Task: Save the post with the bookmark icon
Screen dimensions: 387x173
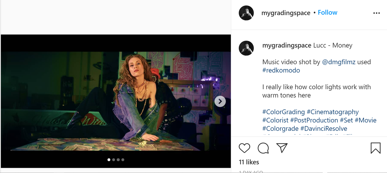Action: [x=376, y=148]
